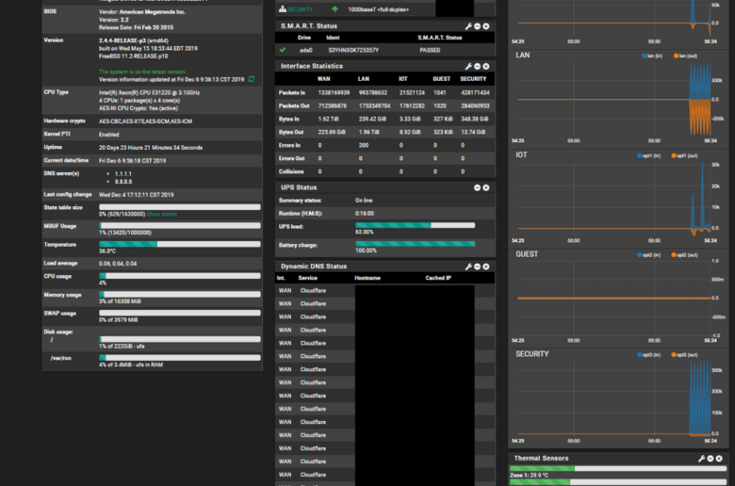This screenshot has width=735, height=486.
Task: Click the State table size progress bar
Action: coord(180,207)
